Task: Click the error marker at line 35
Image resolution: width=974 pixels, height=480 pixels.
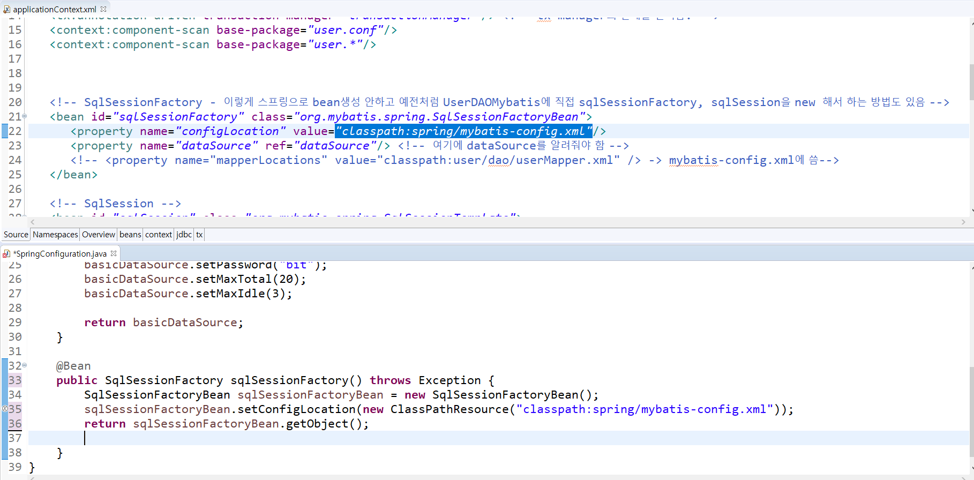Action: [5, 409]
